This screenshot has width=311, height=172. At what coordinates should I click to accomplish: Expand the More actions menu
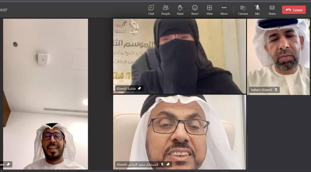click(x=224, y=10)
